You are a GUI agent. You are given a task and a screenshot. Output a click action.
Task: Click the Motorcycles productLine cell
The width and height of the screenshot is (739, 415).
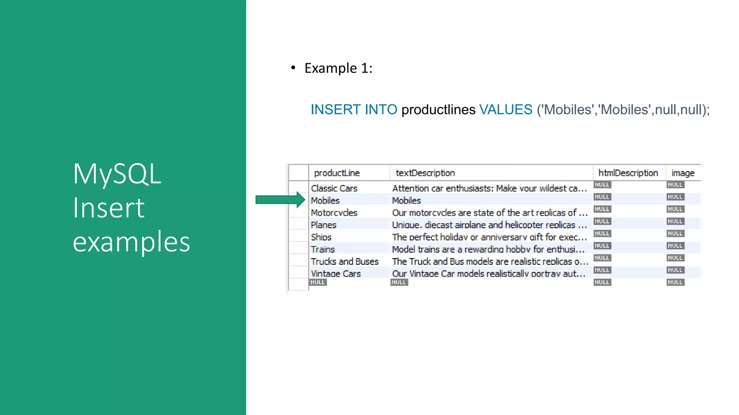334,213
